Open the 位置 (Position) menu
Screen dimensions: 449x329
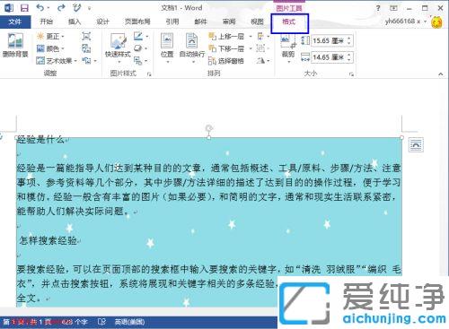coord(167,48)
